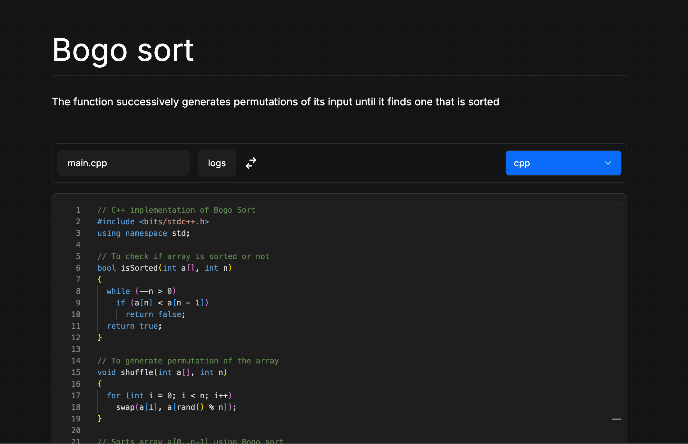
Task: Click the opening brace on line 16
Action: pos(100,384)
